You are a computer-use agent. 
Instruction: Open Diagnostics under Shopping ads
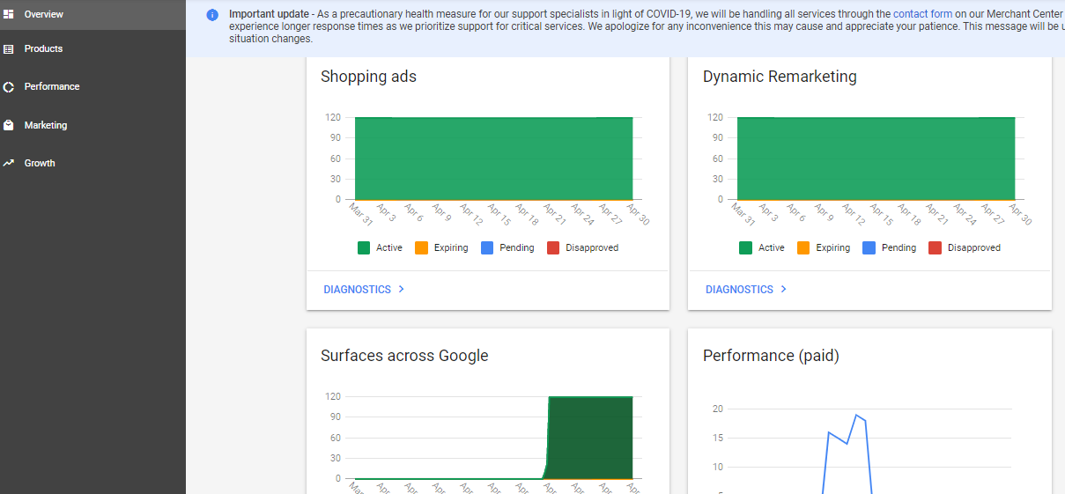(357, 290)
